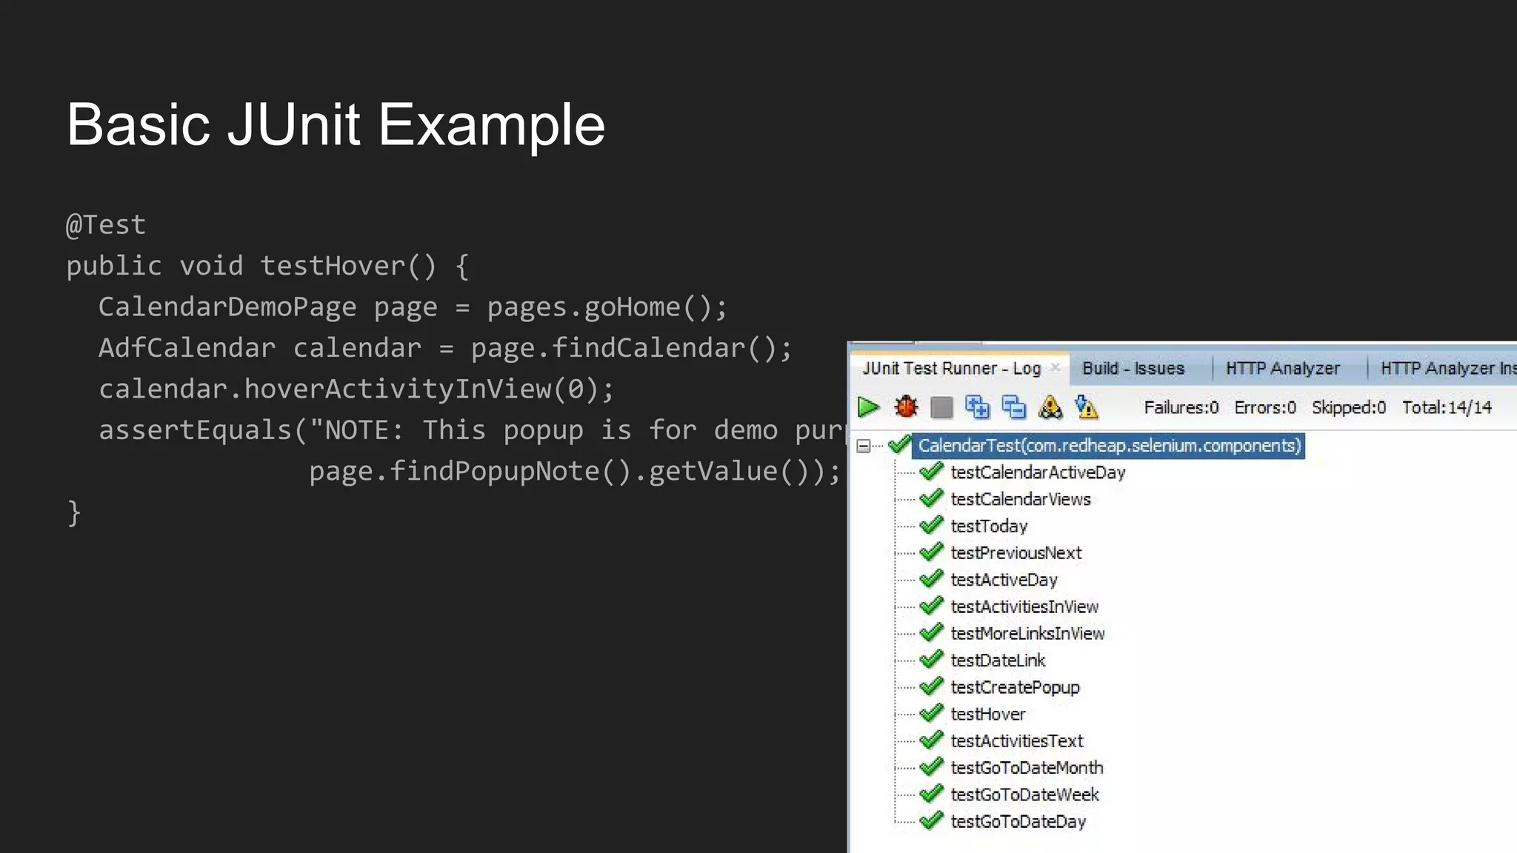Select the testToday result
This screenshot has height=853, width=1517.
[989, 526]
